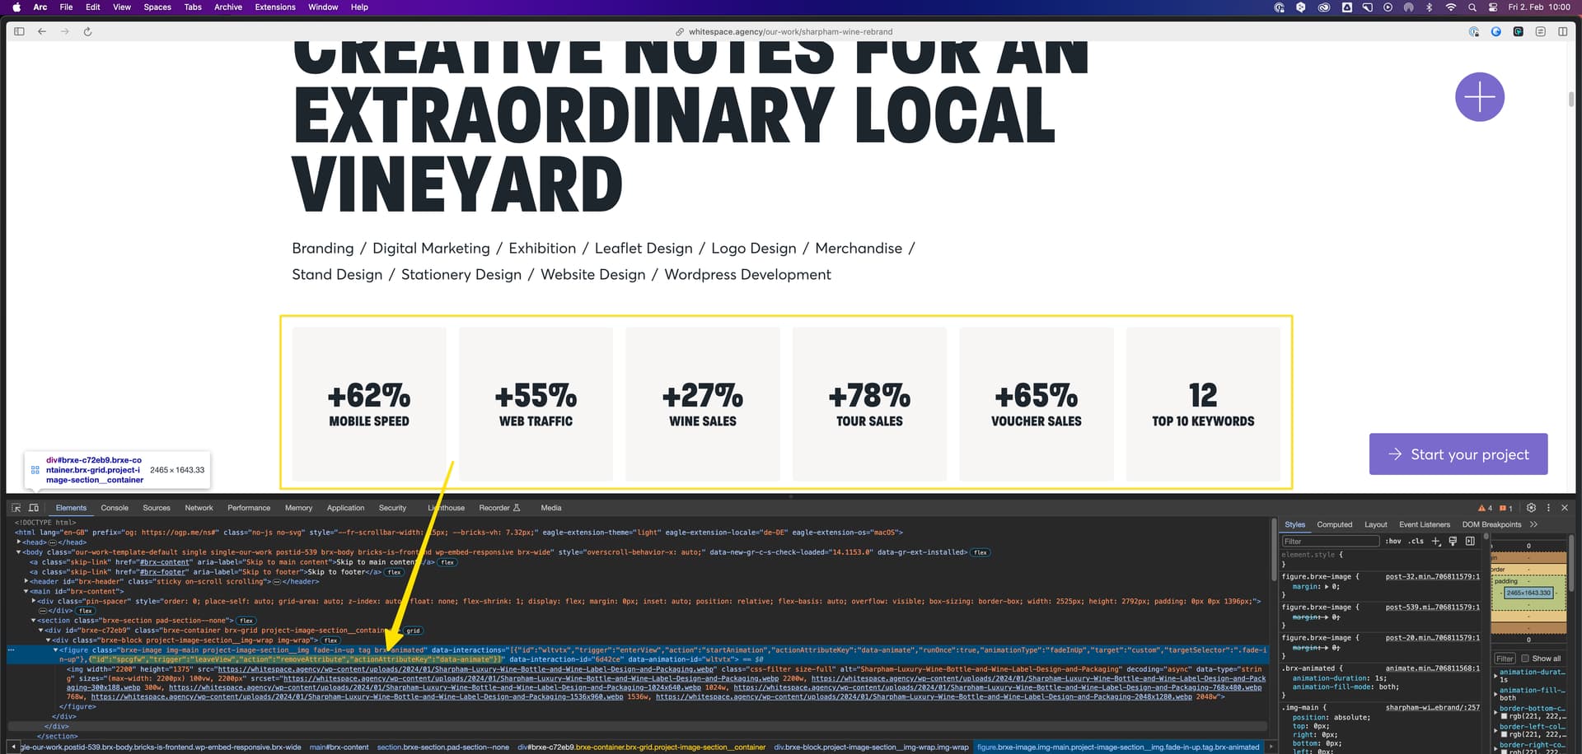Open the Extensions menu in menu bar
Viewport: 1582px width, 754px height.
(x=275, y=7)
